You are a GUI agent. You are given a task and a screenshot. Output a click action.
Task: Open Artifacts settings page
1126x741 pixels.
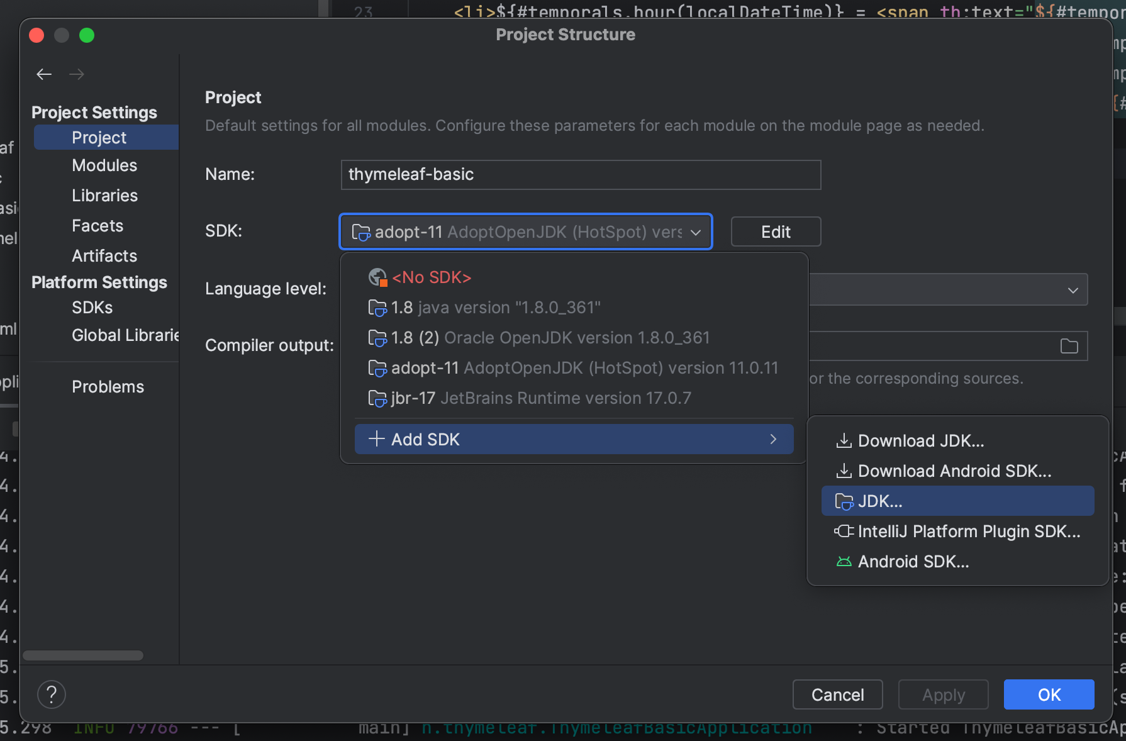pos(104,256)
